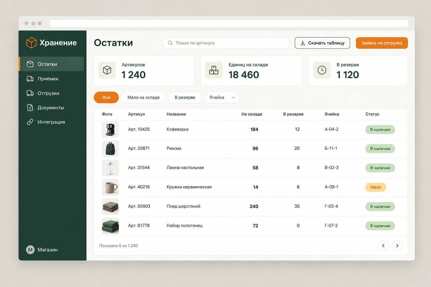Click the clock icon on В резерве card
The height and width of the screenshot is (287, 431).
[x=322, y=70]
